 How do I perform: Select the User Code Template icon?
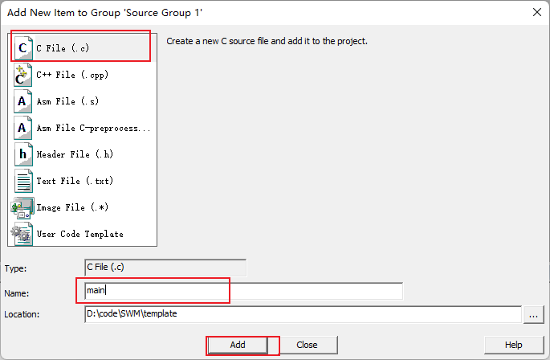tap(23, 234)
